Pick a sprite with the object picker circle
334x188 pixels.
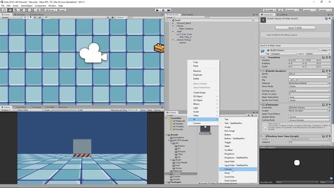329,74
